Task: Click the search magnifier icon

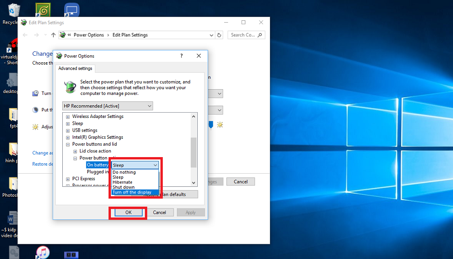Action: (x=260, y=35)
